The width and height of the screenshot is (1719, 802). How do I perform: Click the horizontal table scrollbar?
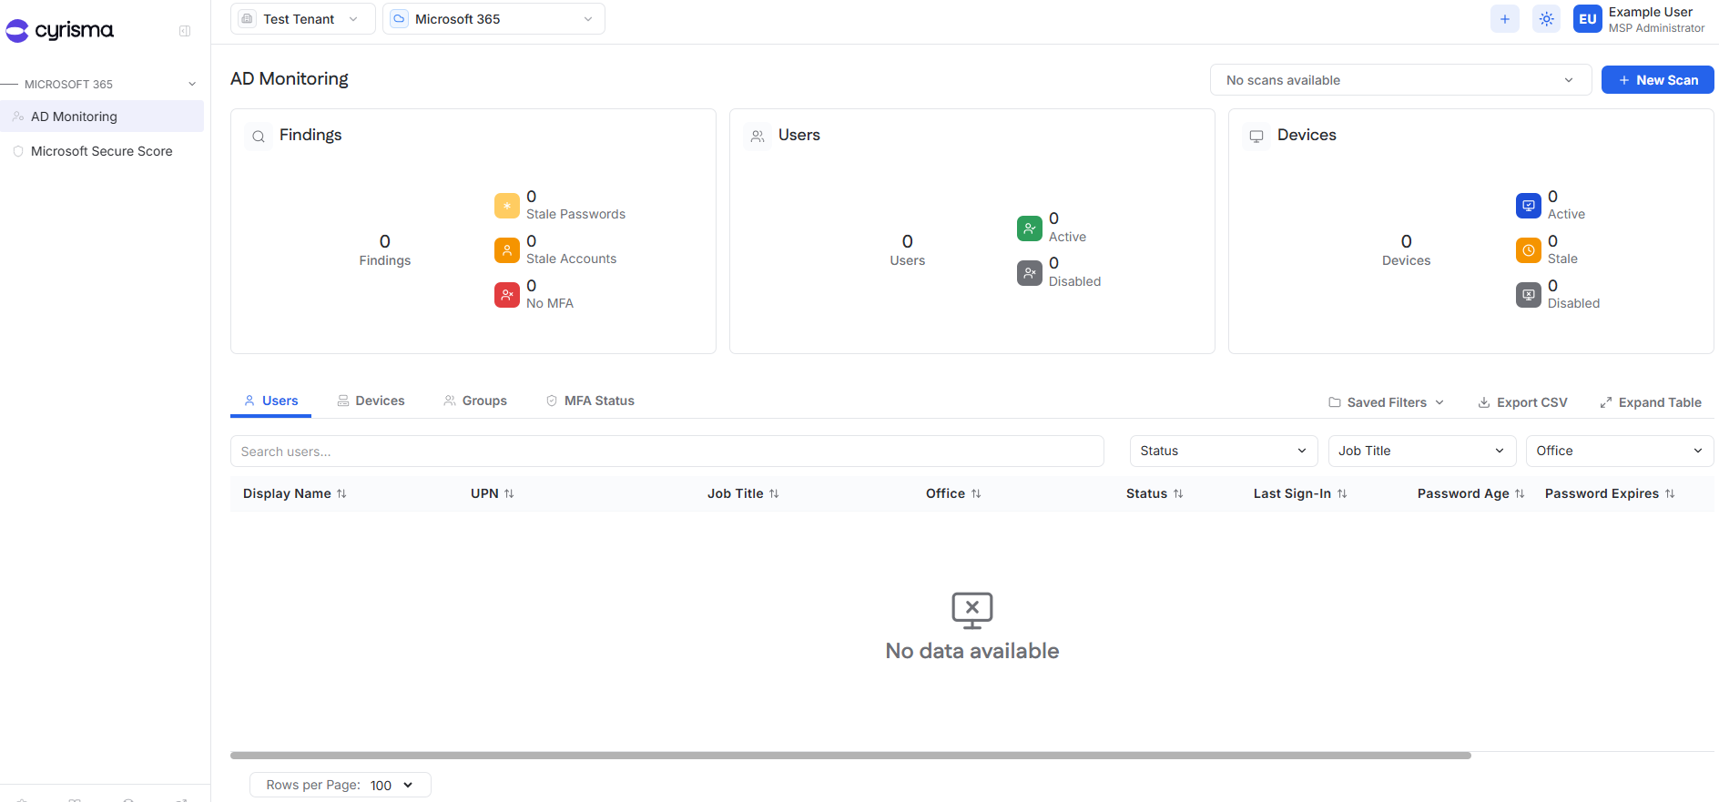pyautogui.click(x=850, y=756)
